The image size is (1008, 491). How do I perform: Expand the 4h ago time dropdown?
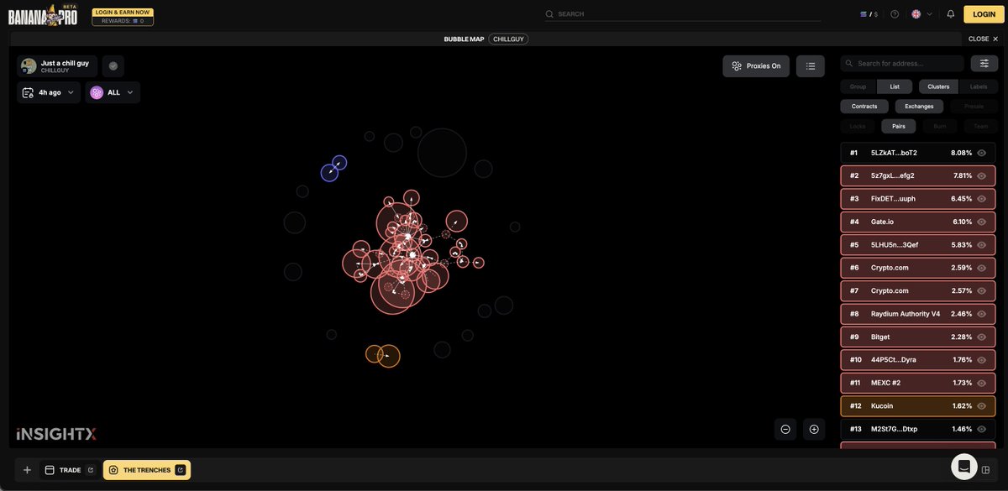click(49, 92)
